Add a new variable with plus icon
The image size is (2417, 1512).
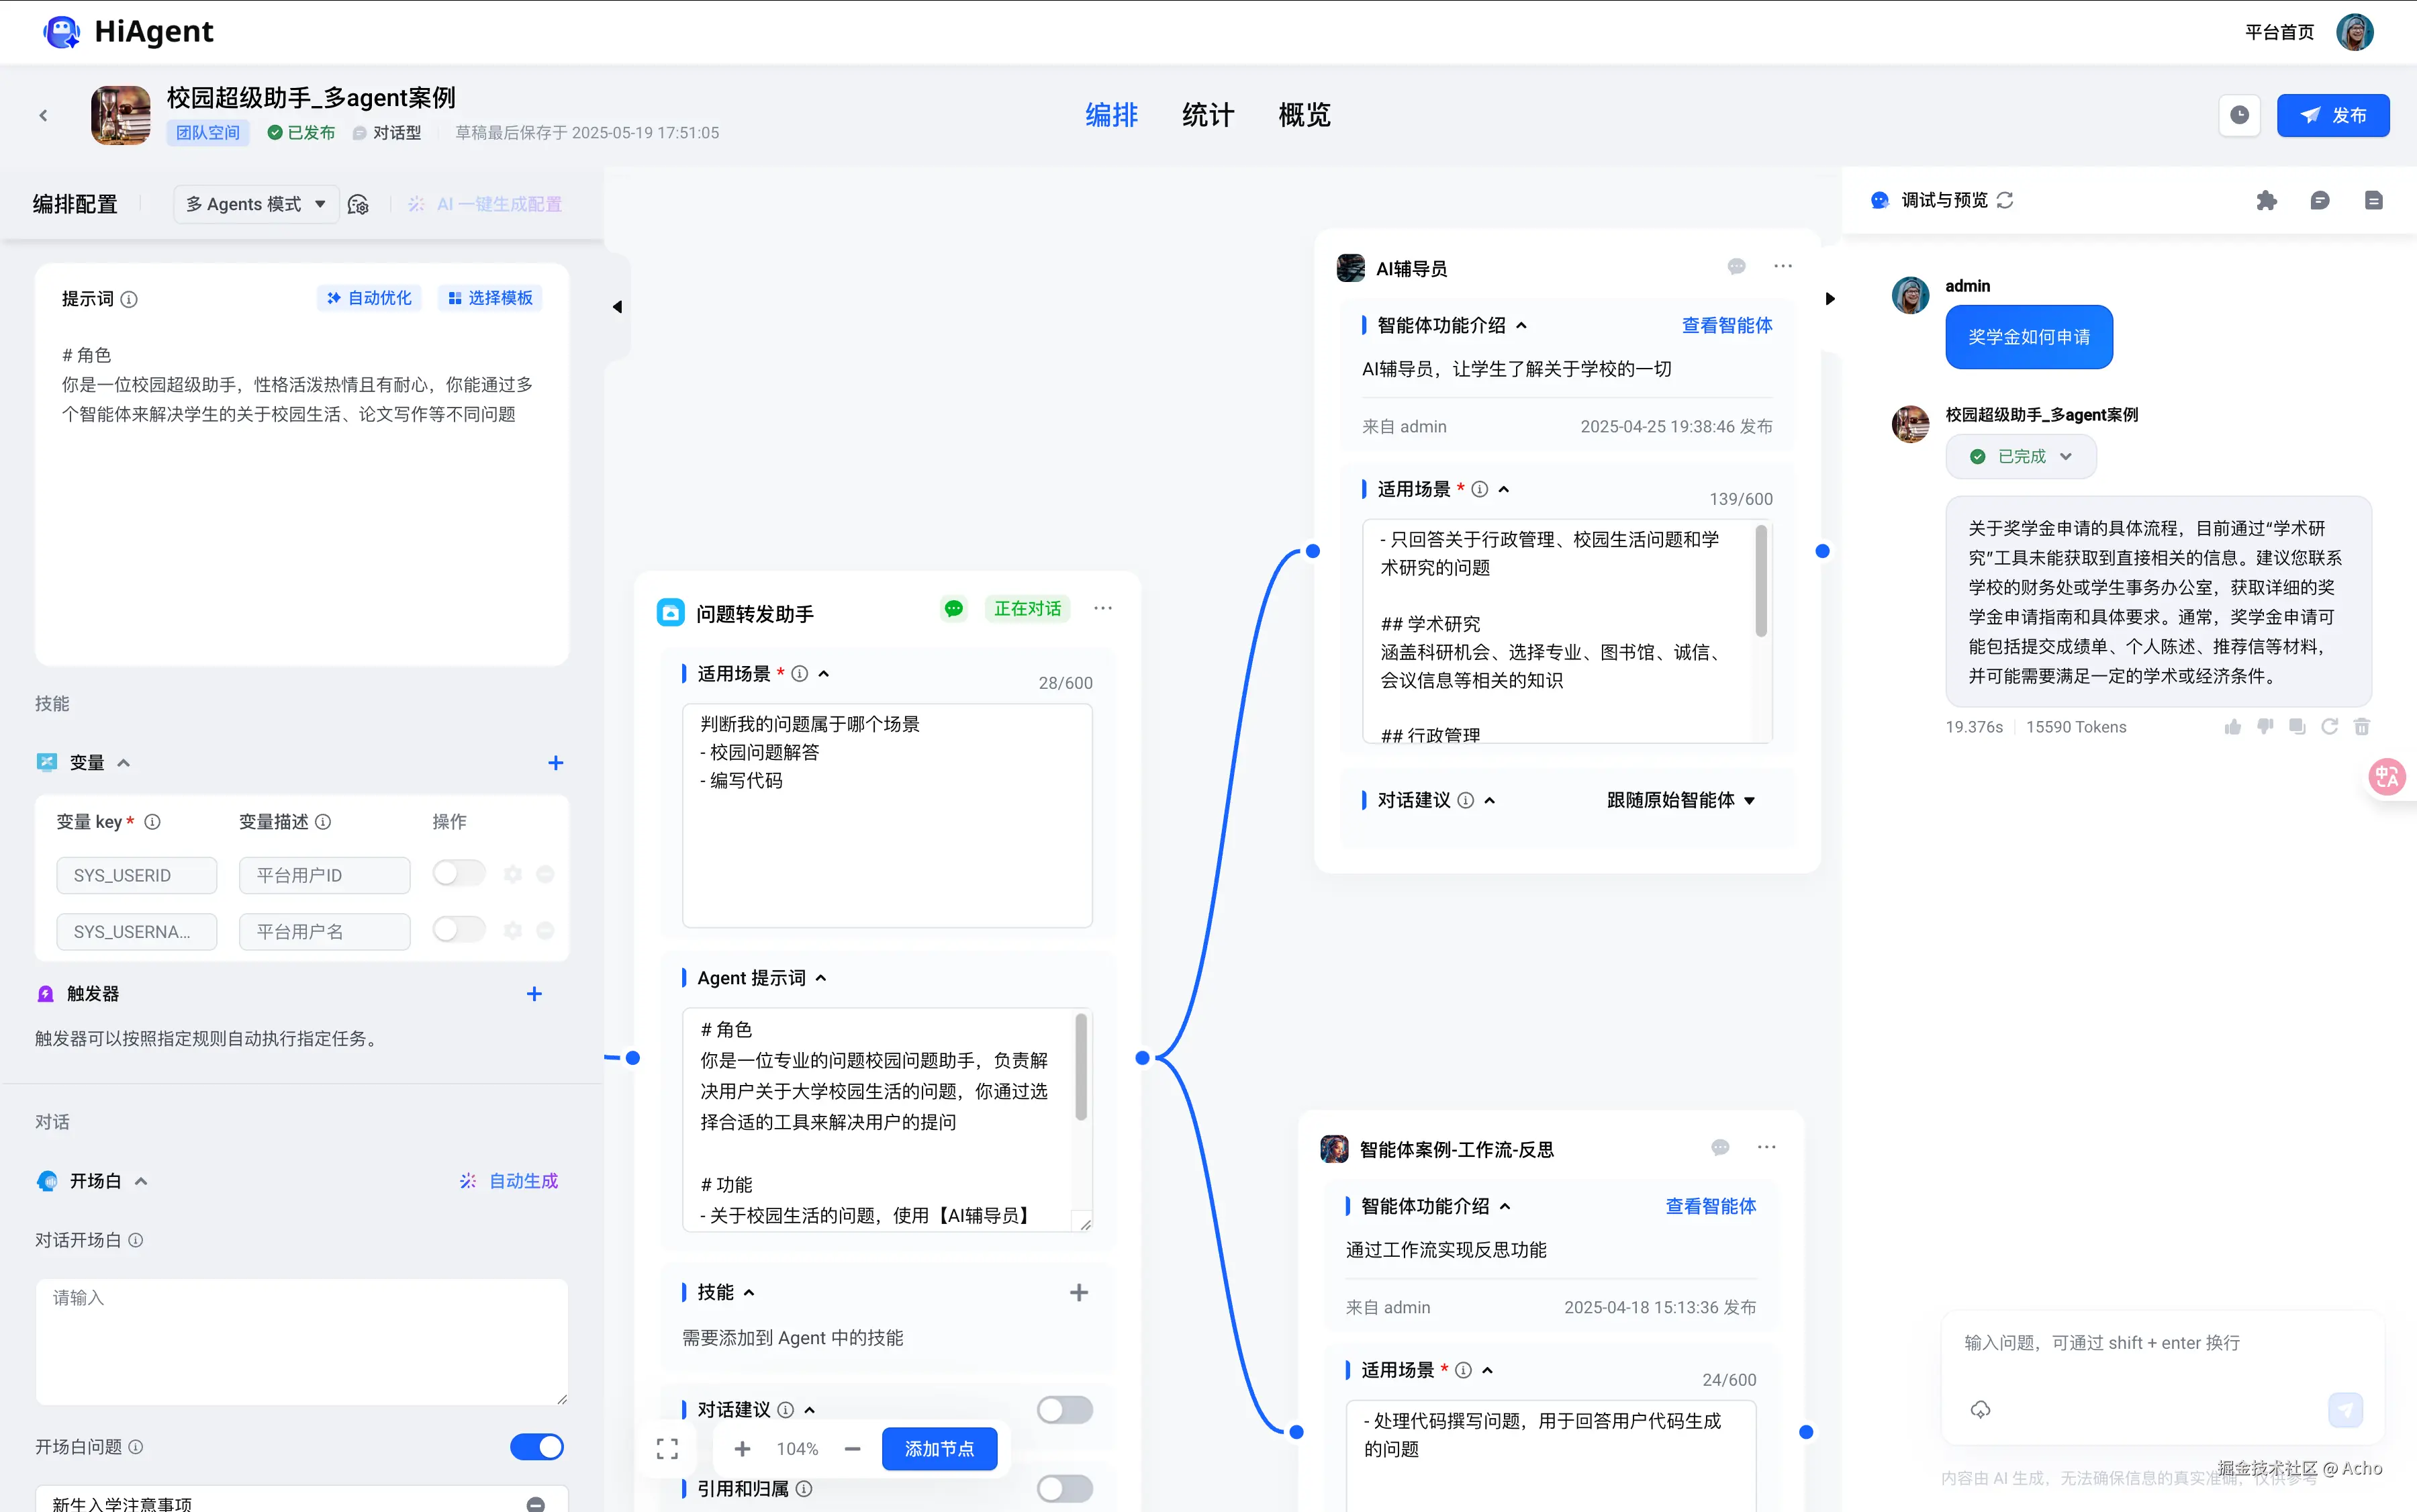pos(556,763)
